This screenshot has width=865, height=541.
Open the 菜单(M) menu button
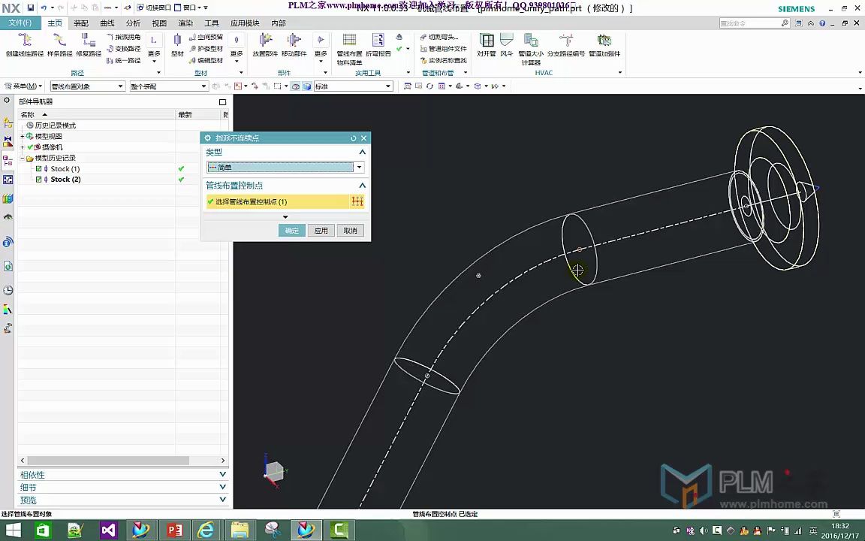(x=23, y=86)
